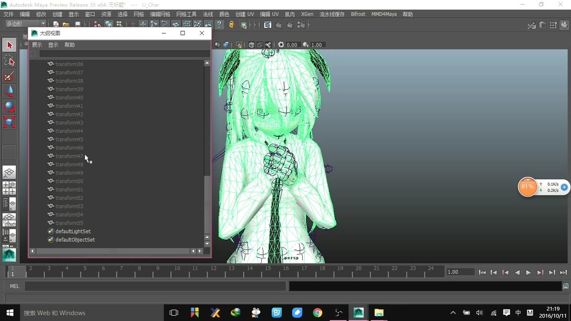
Task: Select transform36 in the outliner
Action: pos(69,64)
